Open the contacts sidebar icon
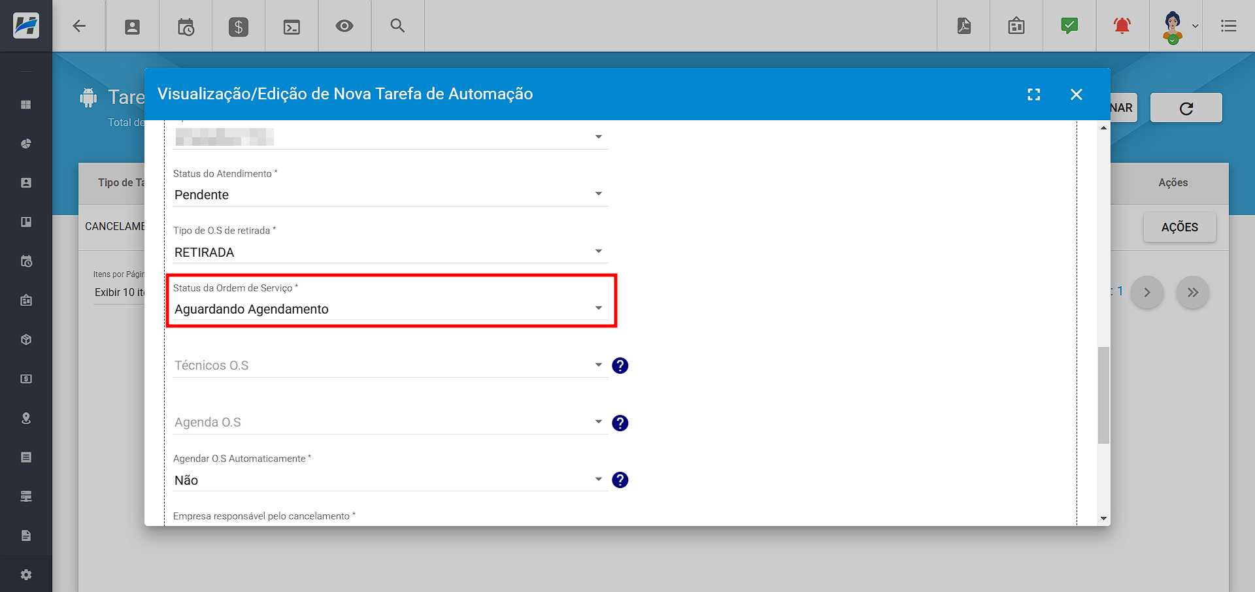 coord(26,183)
